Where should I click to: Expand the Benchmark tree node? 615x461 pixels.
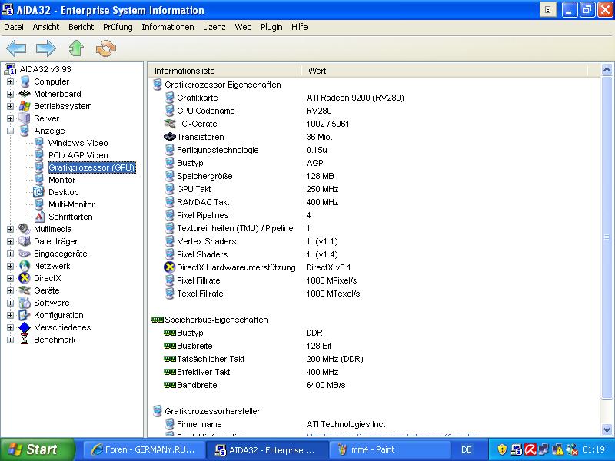(x=10, y=340)
